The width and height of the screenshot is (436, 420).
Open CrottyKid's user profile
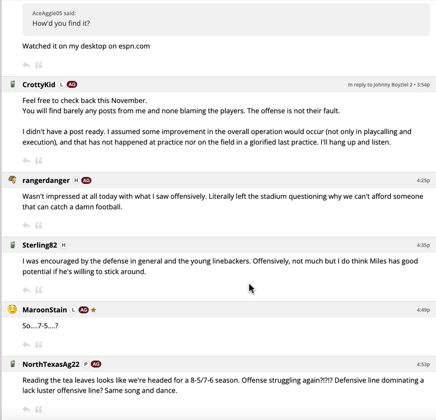click(39, 85)
